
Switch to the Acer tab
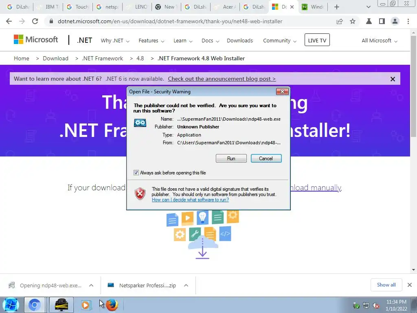pos(225,7)
